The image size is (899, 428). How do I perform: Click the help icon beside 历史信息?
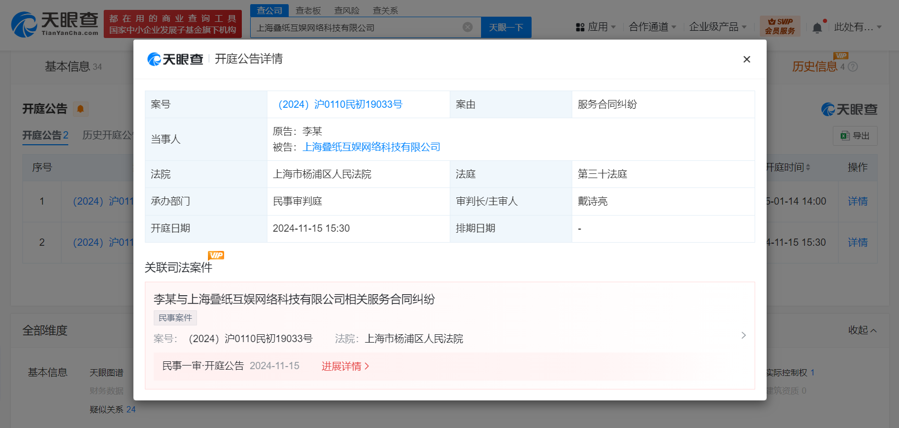(853, 67)
